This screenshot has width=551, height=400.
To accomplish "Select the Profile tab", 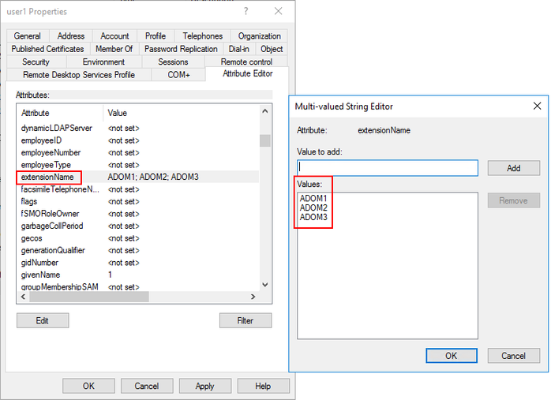I will (x=156, y=36).
